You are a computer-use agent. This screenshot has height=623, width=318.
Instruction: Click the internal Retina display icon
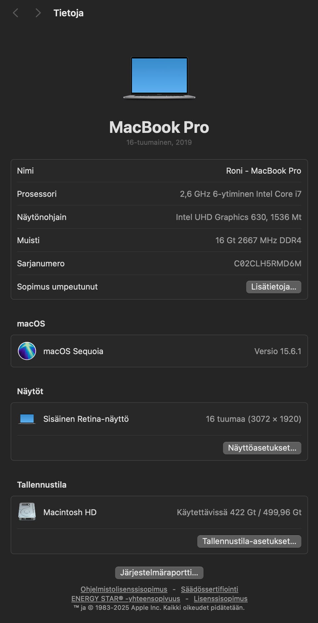coord(27,419)
